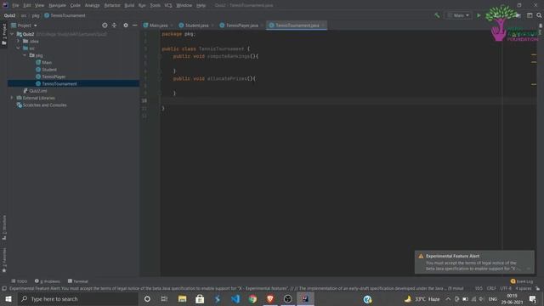Open Task View on taskbar
The height and width of the screenshot is (306, 544).
pyautogui.click(x=164, y=298)
